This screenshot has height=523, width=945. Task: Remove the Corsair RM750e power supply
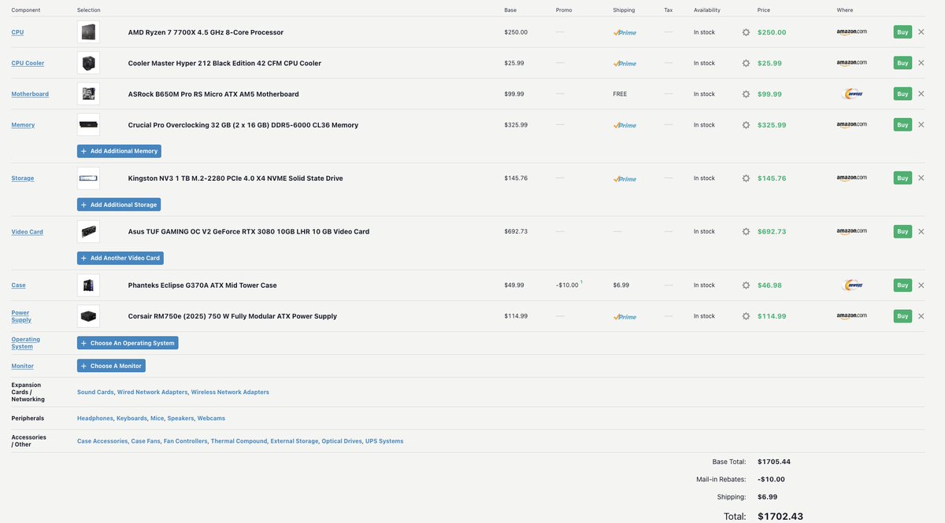921,316
